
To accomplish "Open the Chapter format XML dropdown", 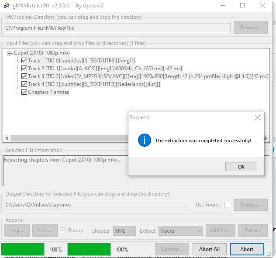I will click(x=124, y=230).
